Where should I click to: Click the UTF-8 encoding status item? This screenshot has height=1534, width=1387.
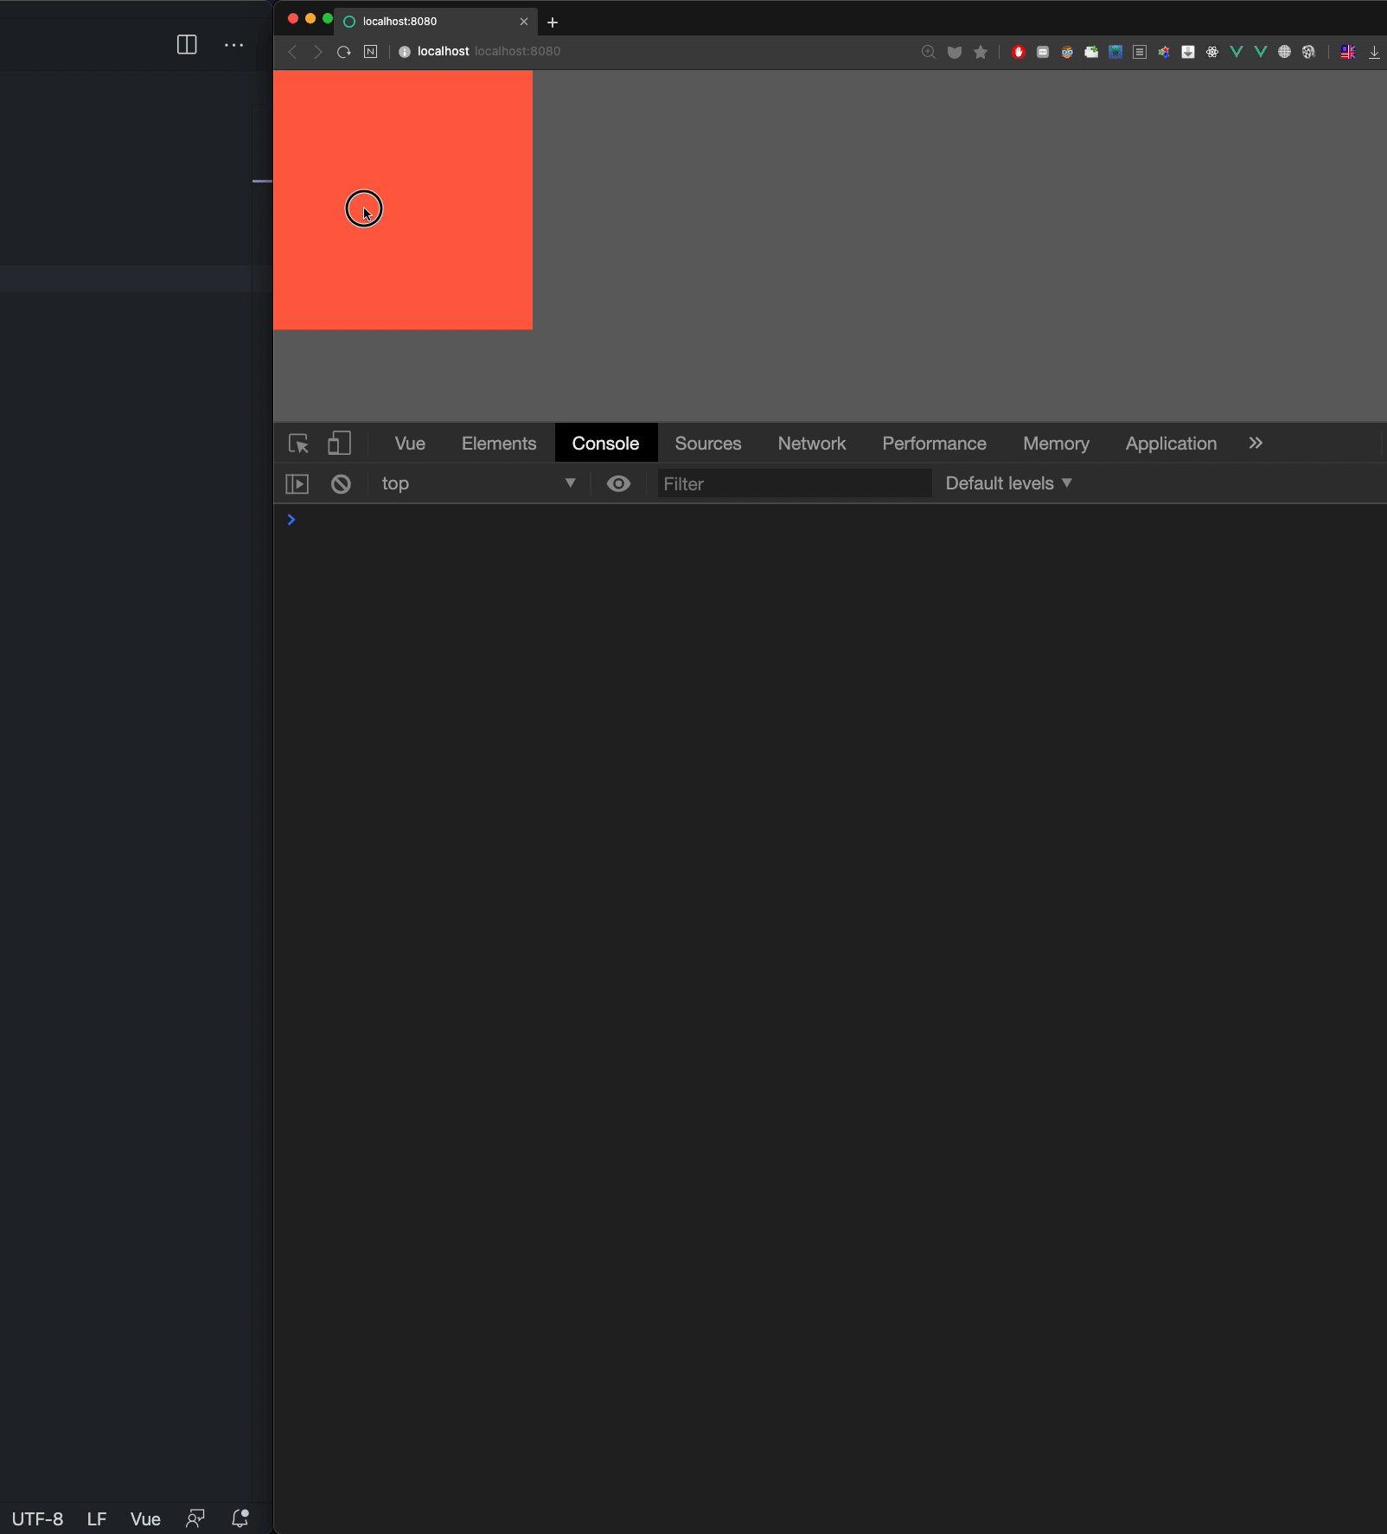pos(37,1519)
